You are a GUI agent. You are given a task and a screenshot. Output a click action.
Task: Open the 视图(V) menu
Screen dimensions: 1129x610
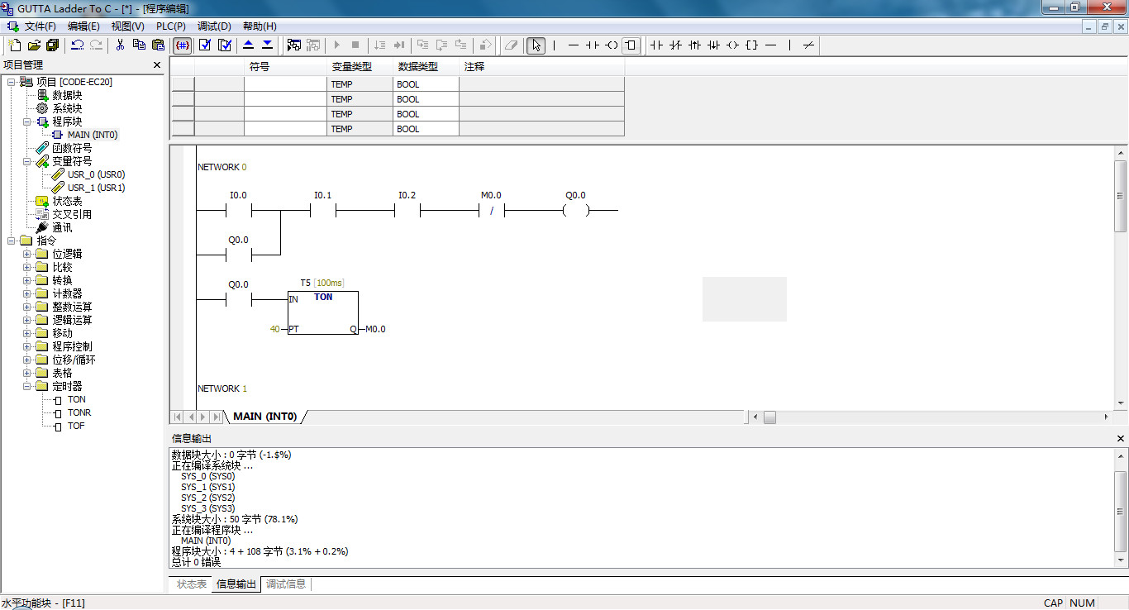[x=127, y=26]
